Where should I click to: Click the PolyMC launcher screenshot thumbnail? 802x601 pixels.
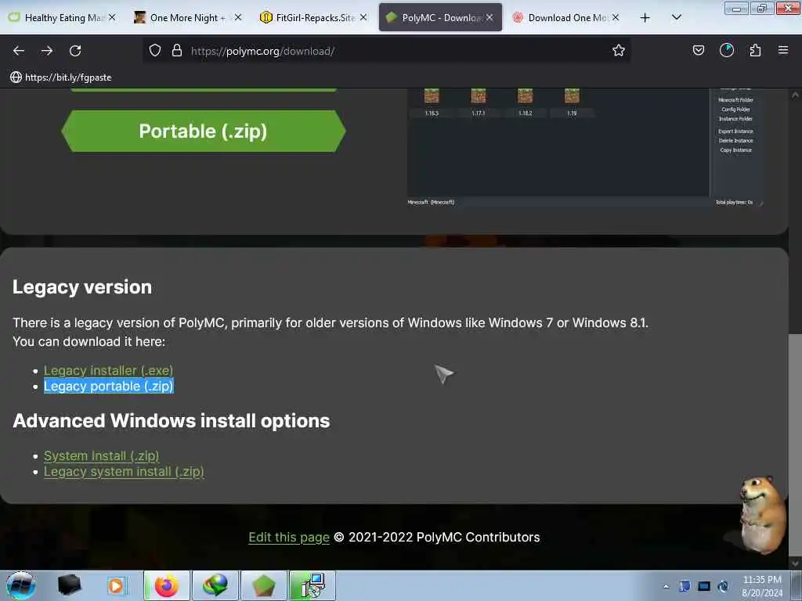585,147
